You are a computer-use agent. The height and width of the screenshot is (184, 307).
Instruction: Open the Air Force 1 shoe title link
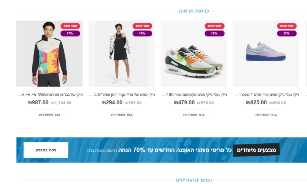click(267, 95)
